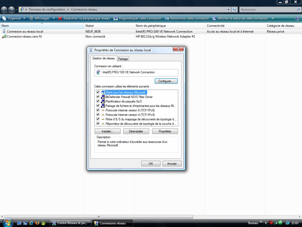Screen dimensions: 302x227
Task: Expand toolbar overflow chevron
Action: tap(273, 18)
